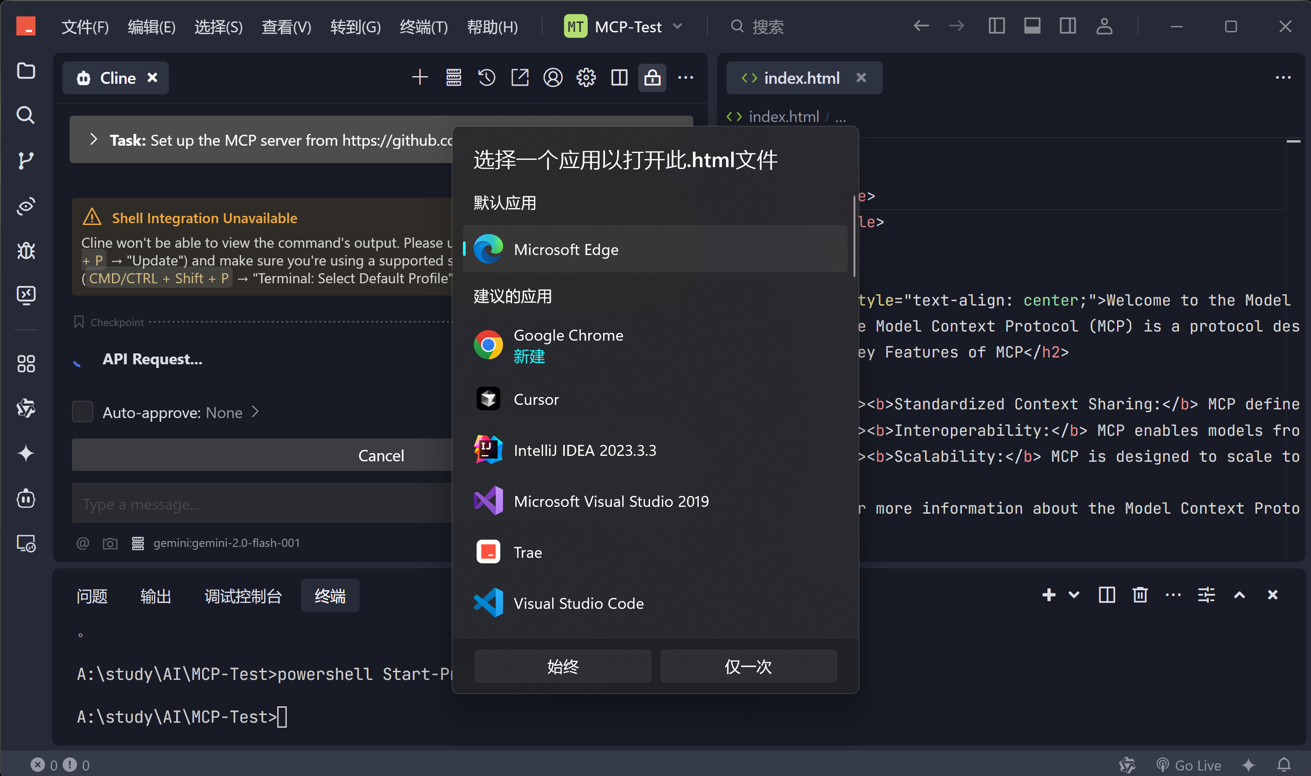
Task: Expand the Task header chevron
Action: (93, 139)
